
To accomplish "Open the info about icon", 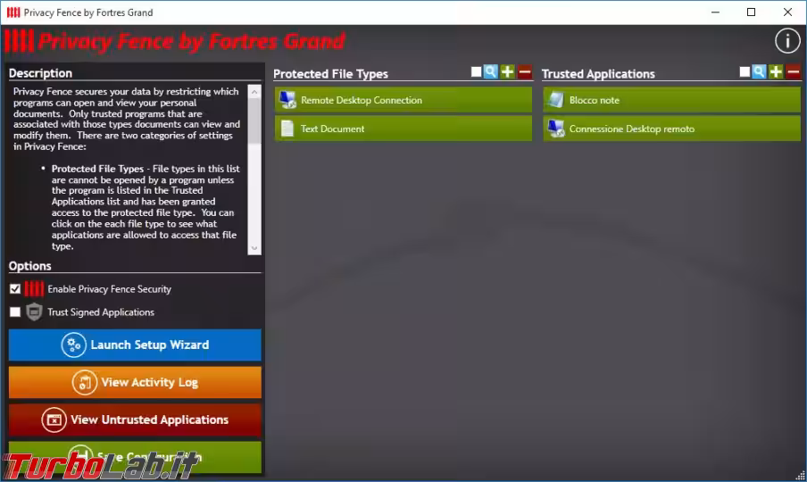I will coord(787,41).
